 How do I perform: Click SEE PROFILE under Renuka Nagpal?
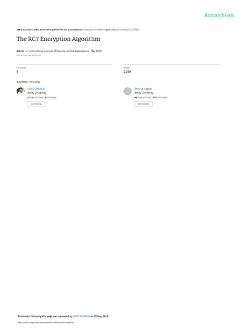pos(143,104)
